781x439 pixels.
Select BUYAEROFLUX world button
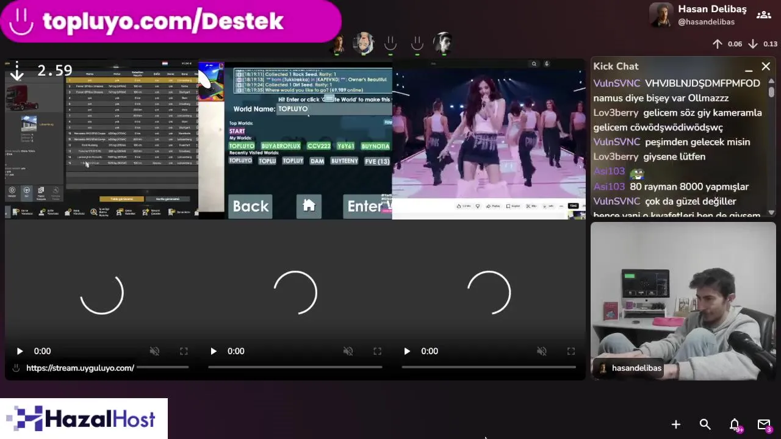point(281,146)
